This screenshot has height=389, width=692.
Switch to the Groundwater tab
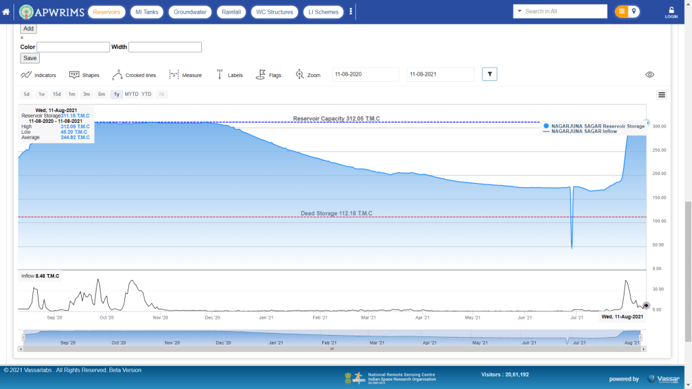tap(189, 12)
